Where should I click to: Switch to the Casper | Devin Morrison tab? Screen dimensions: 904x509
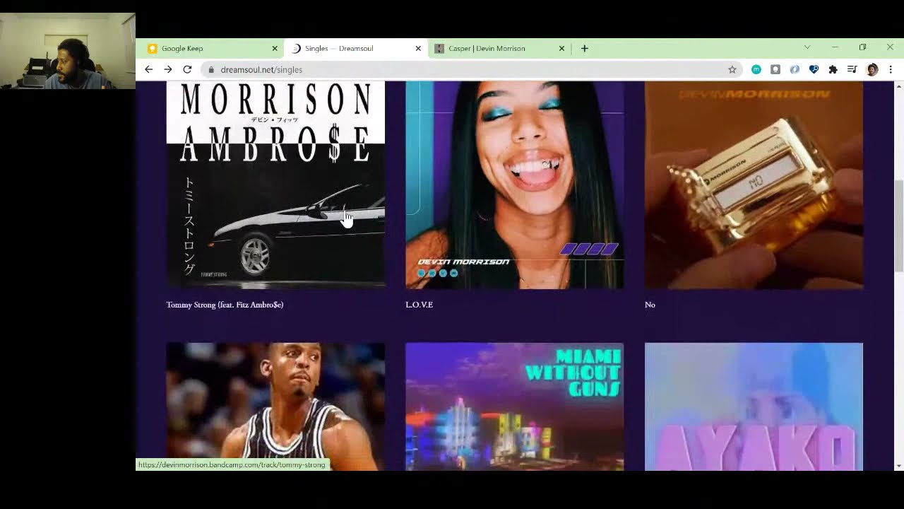(499, 48)
